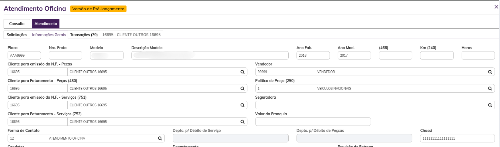Screen dimensions: 500x147
Task: Switch to the Consulta tab
Action: coord(17,24)
